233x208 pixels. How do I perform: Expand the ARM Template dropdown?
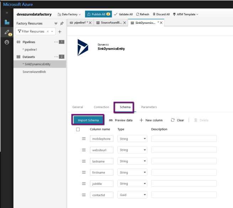click(197, 14)
